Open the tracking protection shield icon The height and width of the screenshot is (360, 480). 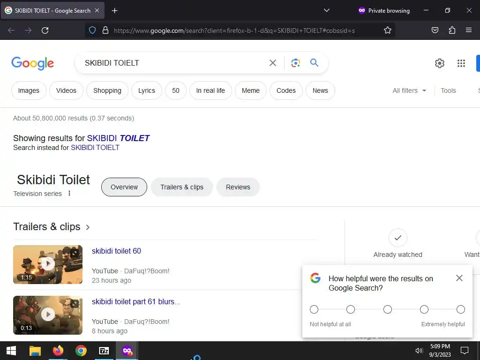92,30
